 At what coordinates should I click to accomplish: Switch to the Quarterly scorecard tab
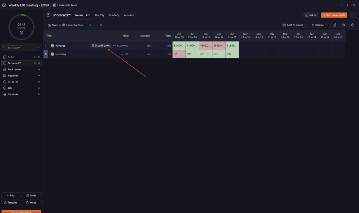pyautogui.click(x=114, y=15)
